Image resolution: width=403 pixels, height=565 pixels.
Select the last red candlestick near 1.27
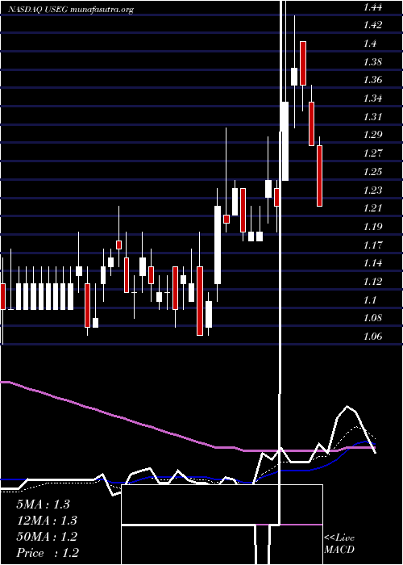pyautogui.click(x=319, y=176)
